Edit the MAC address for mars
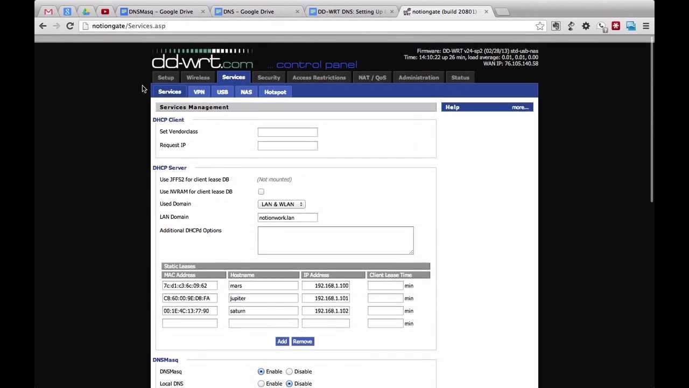This screenshot has height=388, width=689. click(x=189, y=286)
